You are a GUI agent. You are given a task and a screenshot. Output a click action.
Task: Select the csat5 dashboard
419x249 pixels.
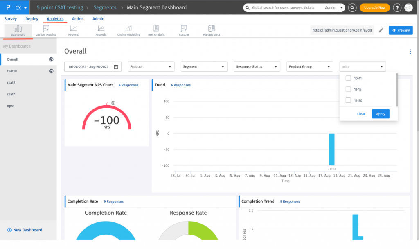pos(28,83)
